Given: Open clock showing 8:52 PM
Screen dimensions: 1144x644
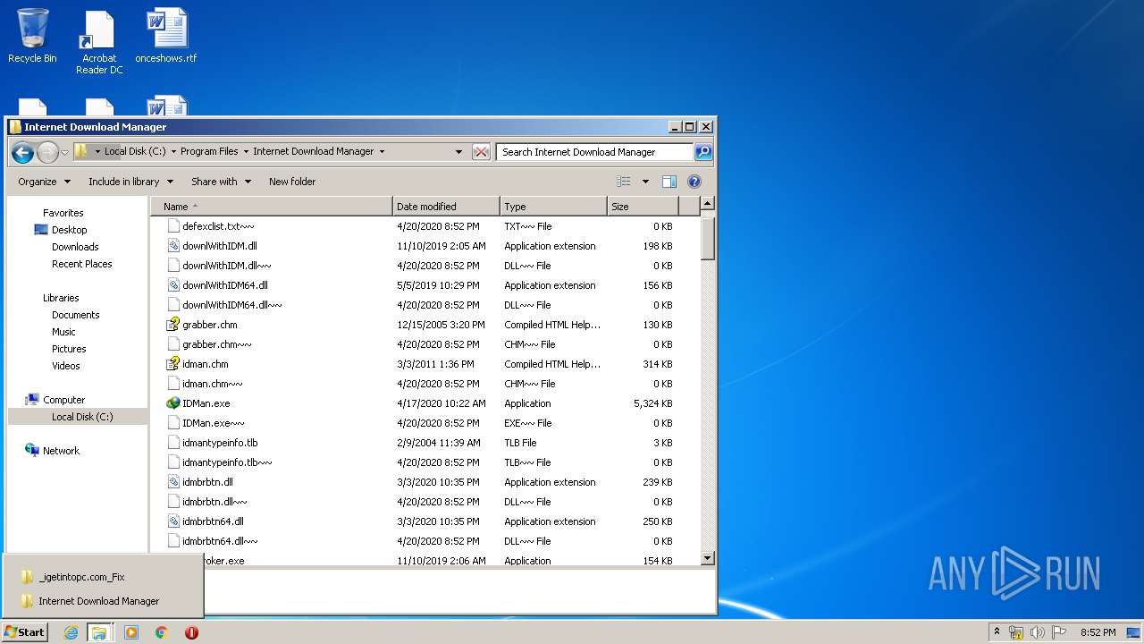Looking at the screenshot, I should [x=1098, y=632].
